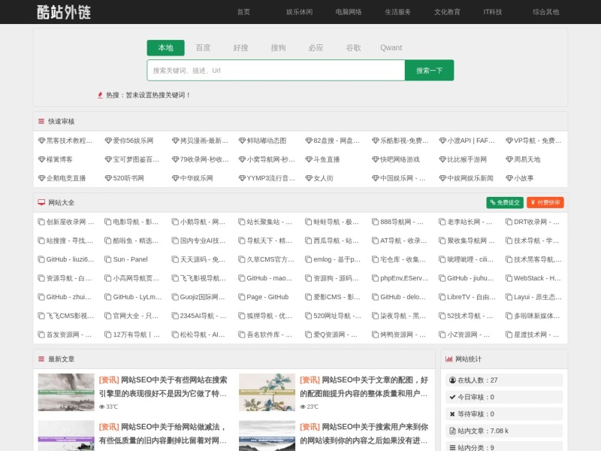This screenshot has width=601, height=451.
Task: Click the 酷站外链 site logo
Action: tap(64, 12)
